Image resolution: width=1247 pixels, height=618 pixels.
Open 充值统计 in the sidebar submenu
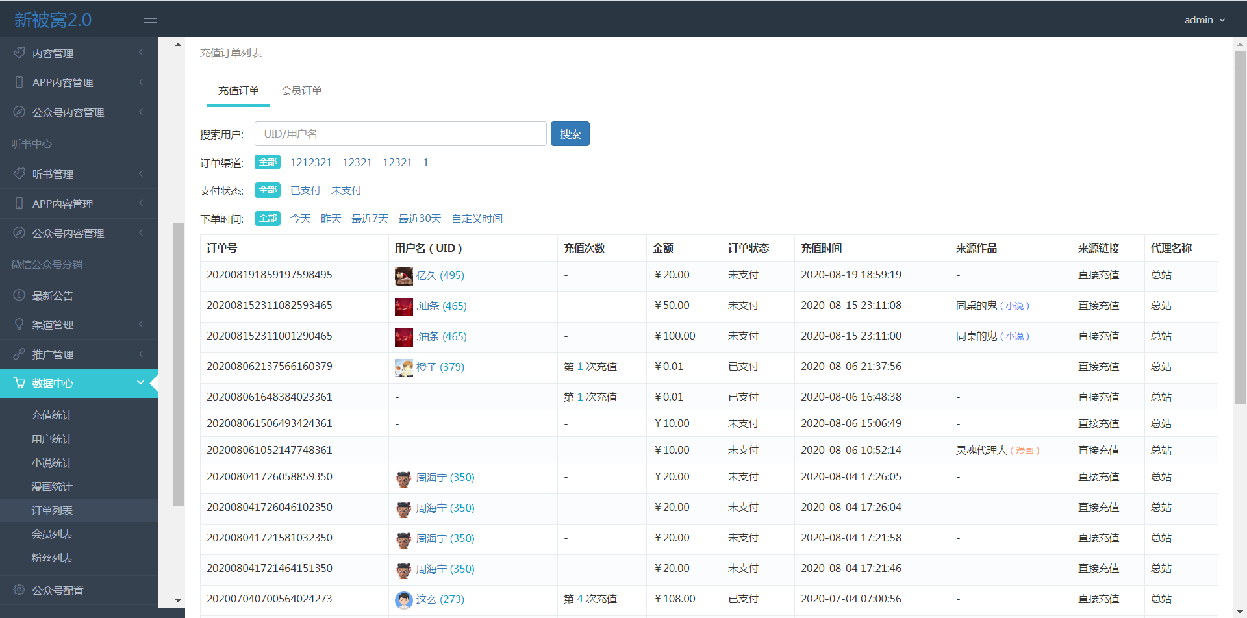[52, 415]
